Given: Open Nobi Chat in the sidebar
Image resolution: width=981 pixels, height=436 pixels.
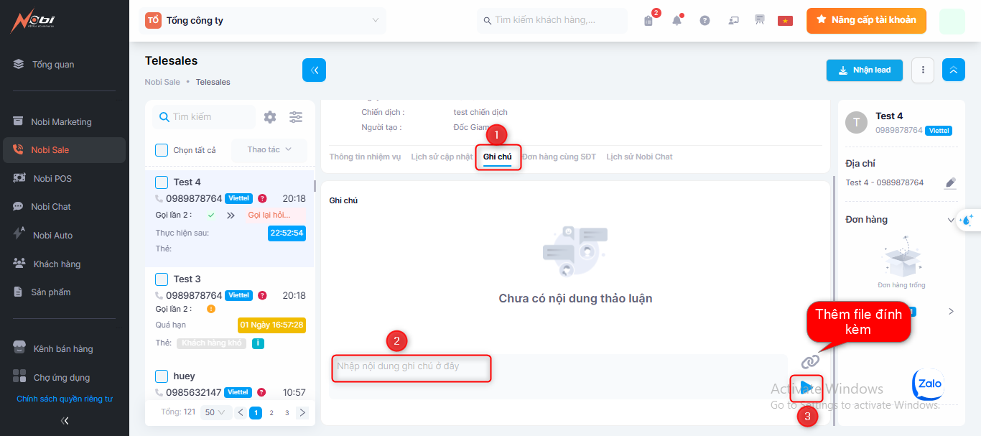Looking at the screenshot, I should point(50,207).
